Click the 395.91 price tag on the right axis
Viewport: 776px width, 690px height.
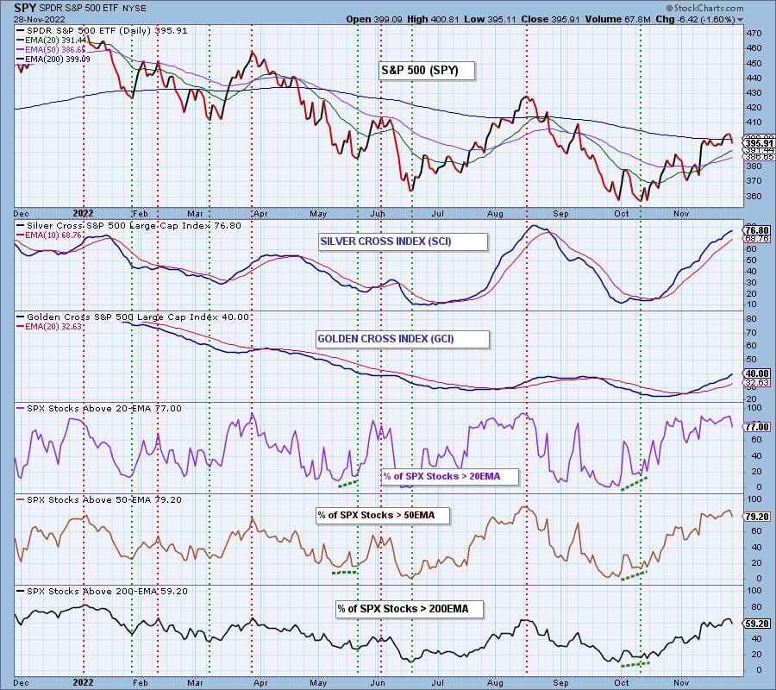(x=759, y=143)
